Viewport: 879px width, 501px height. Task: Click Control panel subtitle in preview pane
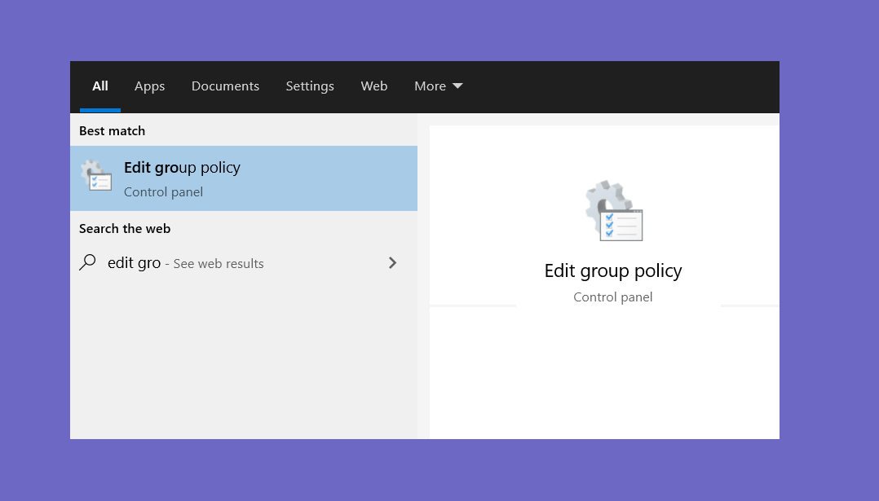[x=612, y=297]
